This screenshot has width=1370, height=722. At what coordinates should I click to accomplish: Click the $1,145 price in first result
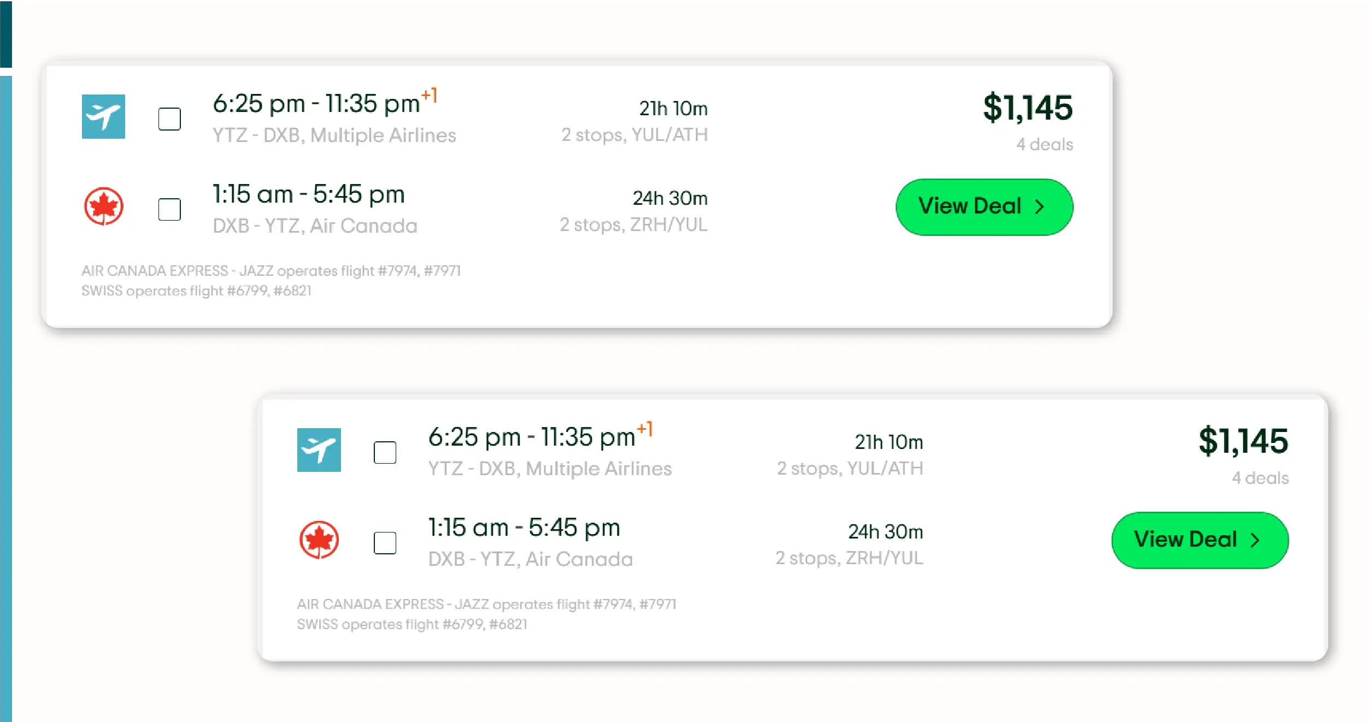click(1027, 108)
